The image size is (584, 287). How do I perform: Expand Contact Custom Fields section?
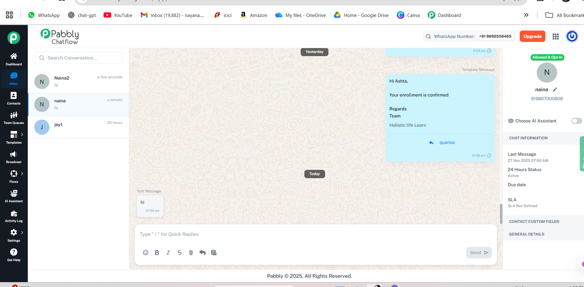534,222
